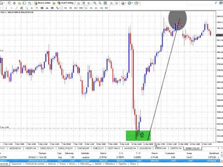Open the chart templates dropdown
Screen dimensions: 223x167
point(137,3)
